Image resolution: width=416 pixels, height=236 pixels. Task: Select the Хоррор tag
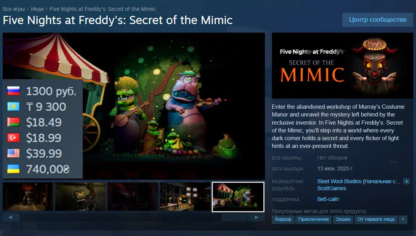[x=283, y=219]
